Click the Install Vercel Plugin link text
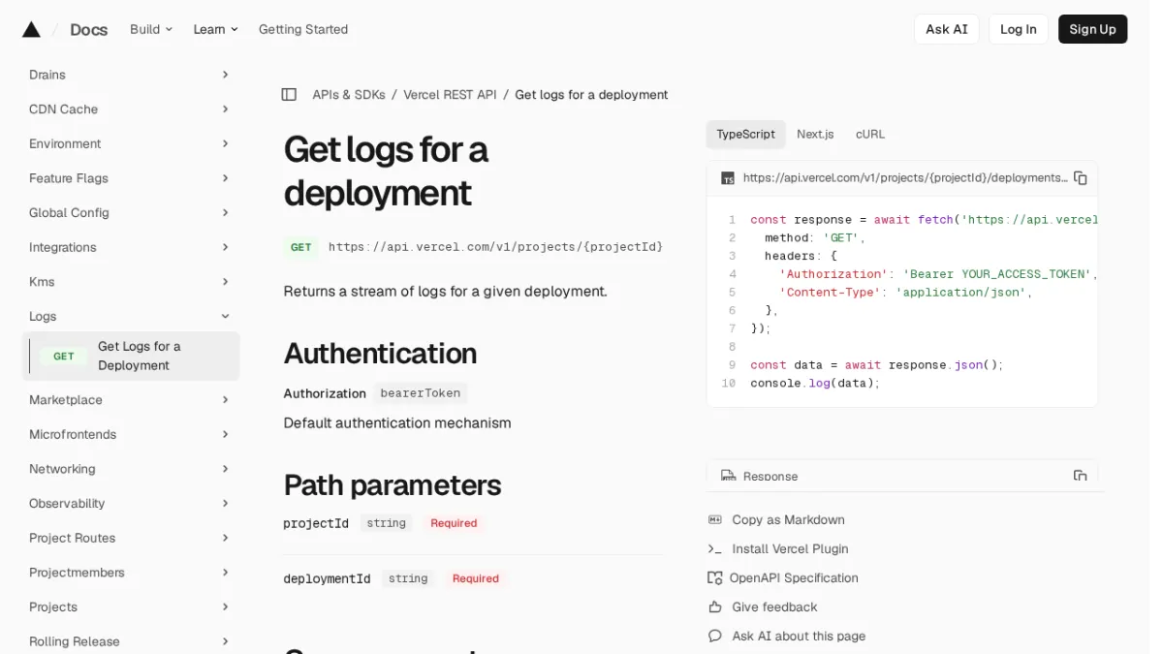Viewport: 1163px width, 654px height. point(790,548)
